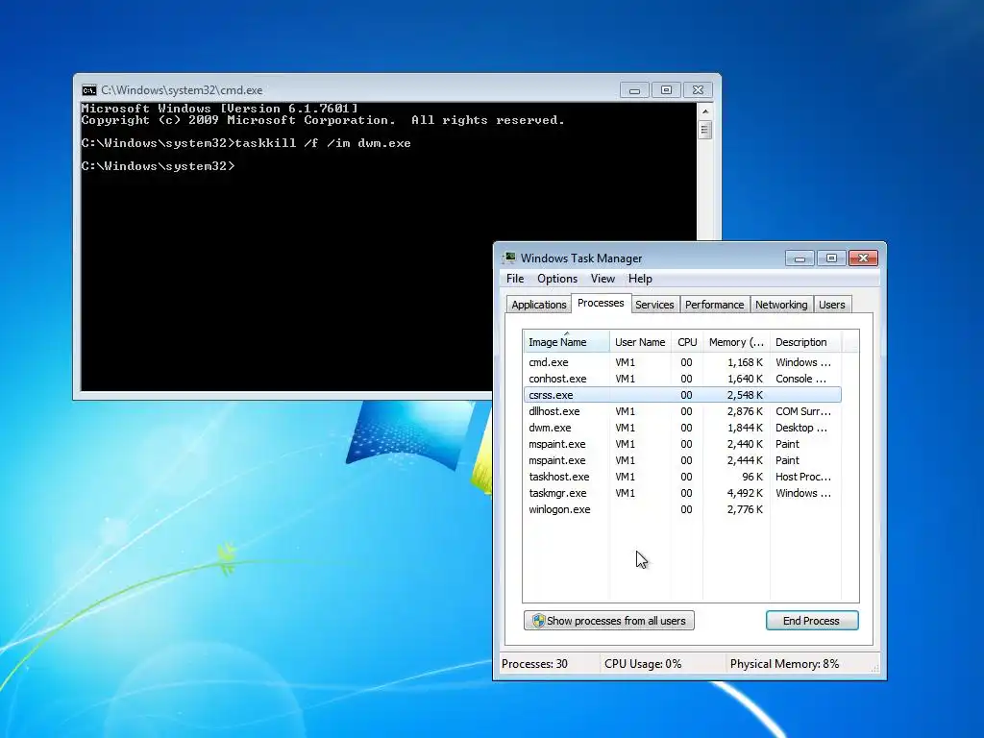Screen dimensions: 984x738
Task: Click the Desktop … description of dwm.exe
Action: [x=801, y=428]
